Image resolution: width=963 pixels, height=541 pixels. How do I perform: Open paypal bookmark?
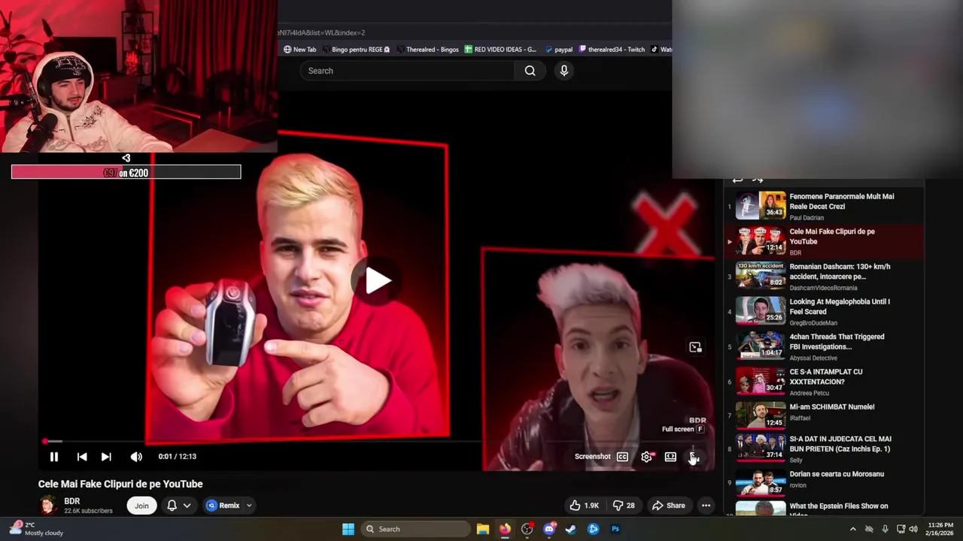(559, 50)
